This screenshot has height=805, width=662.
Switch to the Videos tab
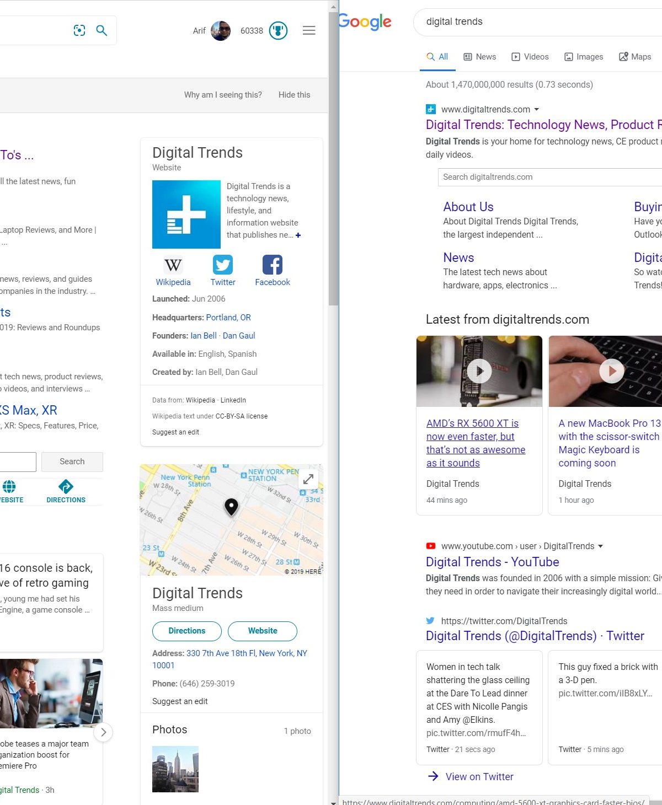530,57
